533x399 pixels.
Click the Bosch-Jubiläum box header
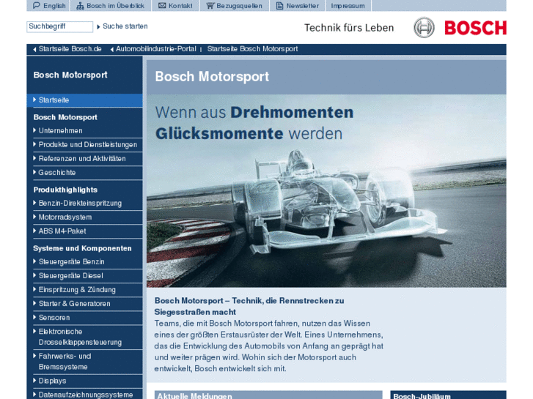point(449,395)
